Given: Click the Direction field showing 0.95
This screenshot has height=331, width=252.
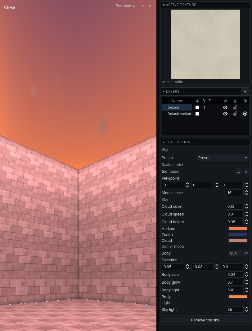Looking at the screenshot, I should [173, 267].
